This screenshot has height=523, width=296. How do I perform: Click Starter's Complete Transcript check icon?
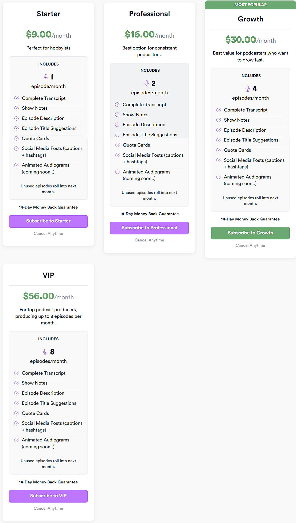pyautogui.click(x=17, y=98)
